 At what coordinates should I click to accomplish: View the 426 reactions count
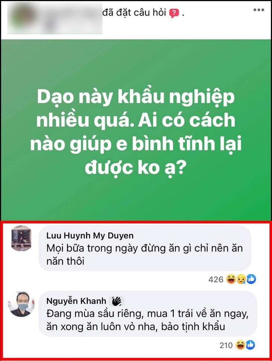[x=216, y=279]
